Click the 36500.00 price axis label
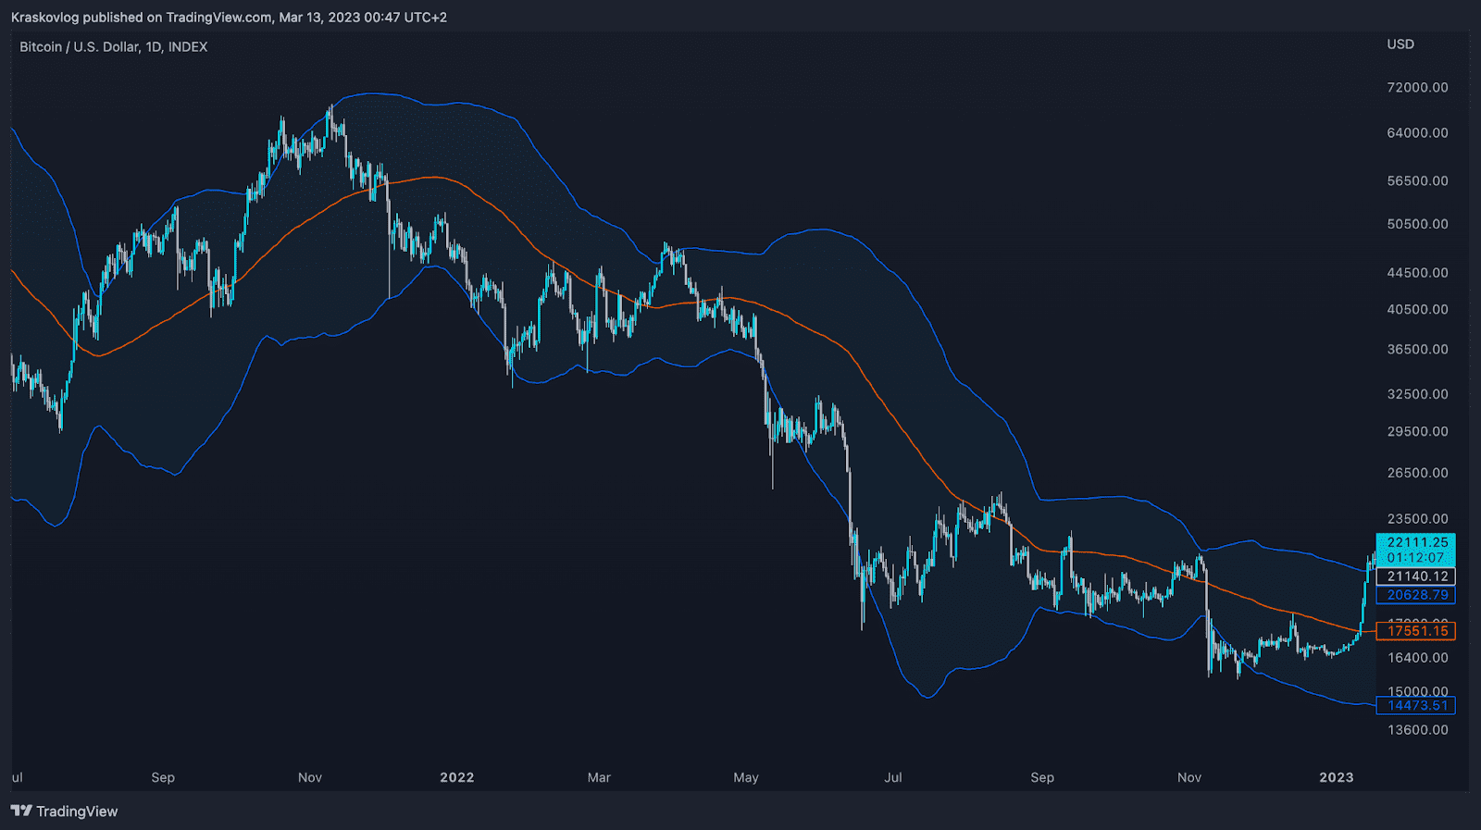 click(1417, 350)
